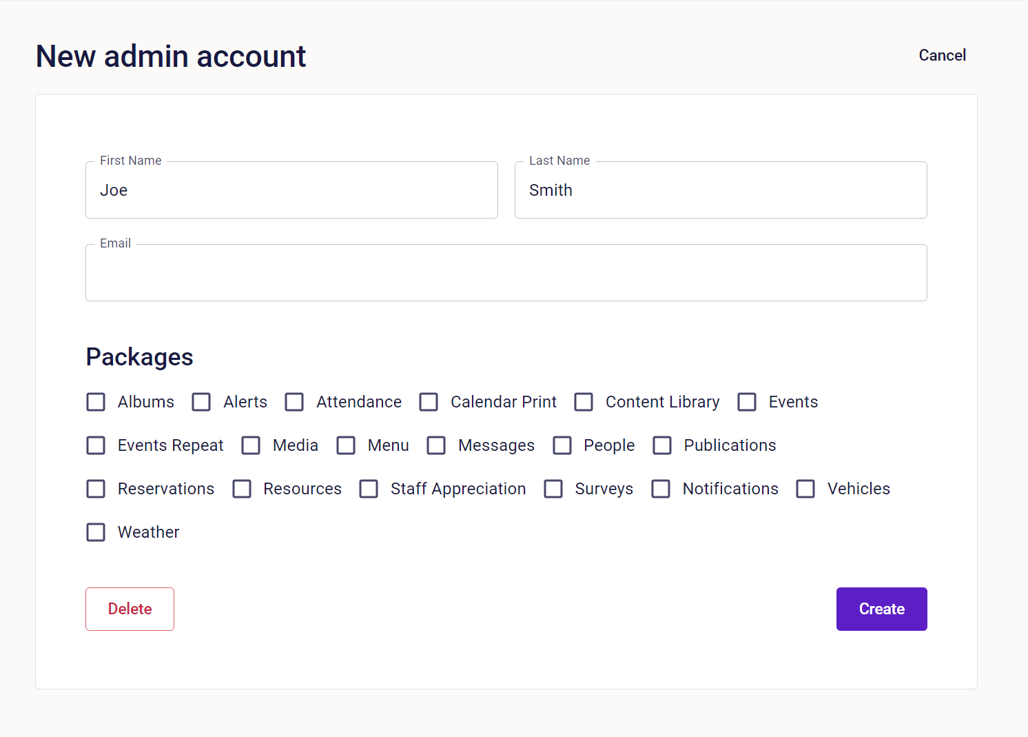This screenshot has width=1028, height=737.
Task: Toggle the Events checkbox
Action: click(x=747, y=402)
